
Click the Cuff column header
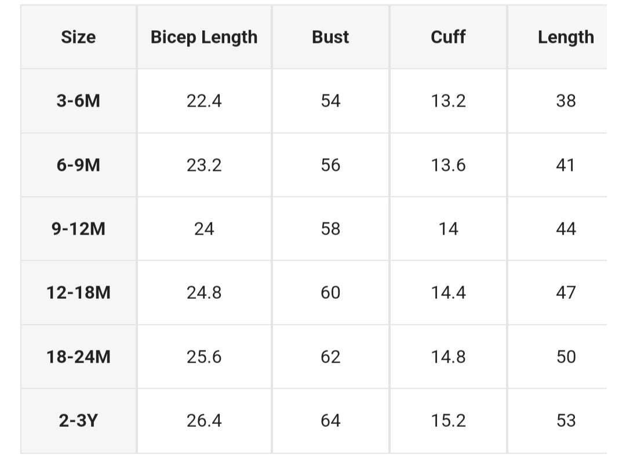coord(448,37)
